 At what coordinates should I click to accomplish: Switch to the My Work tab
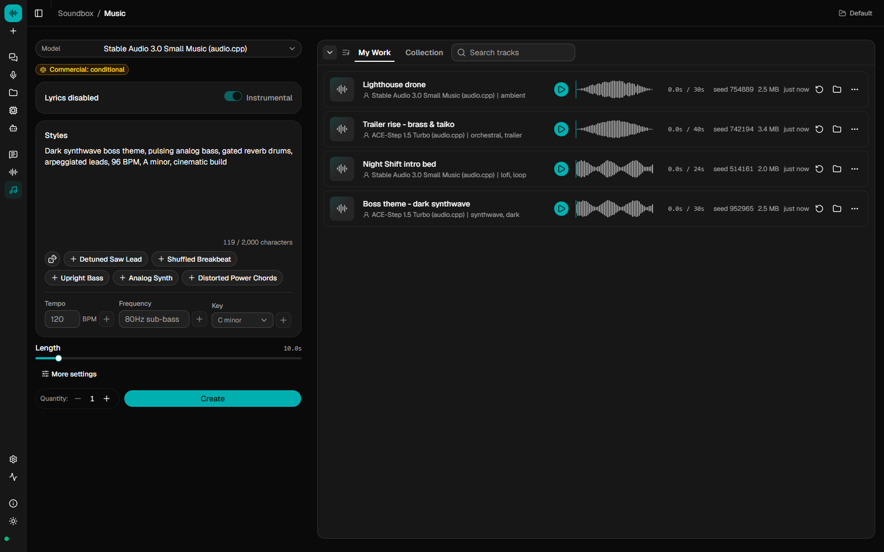[375, 52]
